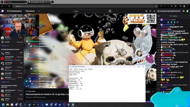Image resolution: width=190 pixels, height=107 pixels.
Task: Bookmark this page with the star
Action: click(156, 6)
